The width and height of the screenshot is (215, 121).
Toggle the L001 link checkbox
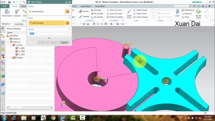(x=16, y=48)
